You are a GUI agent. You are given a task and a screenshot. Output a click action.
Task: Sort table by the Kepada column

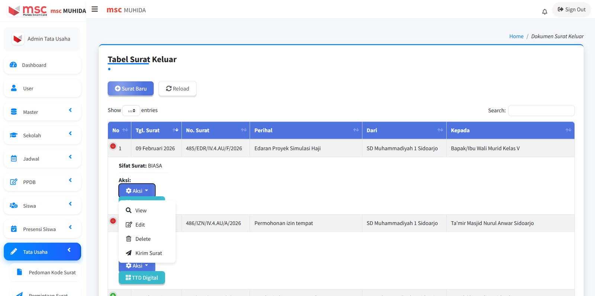pyautogui.click(x=510, y=131)
